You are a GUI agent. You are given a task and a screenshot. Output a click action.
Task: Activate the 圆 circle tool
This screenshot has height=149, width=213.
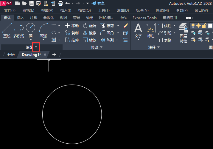click(x=31, y=30)
